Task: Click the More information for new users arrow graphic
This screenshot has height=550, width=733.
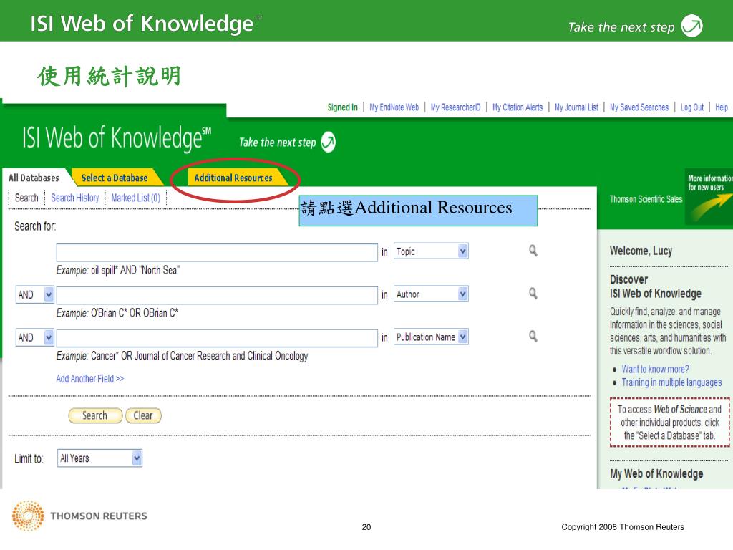Action: click(x=709, y=197)
